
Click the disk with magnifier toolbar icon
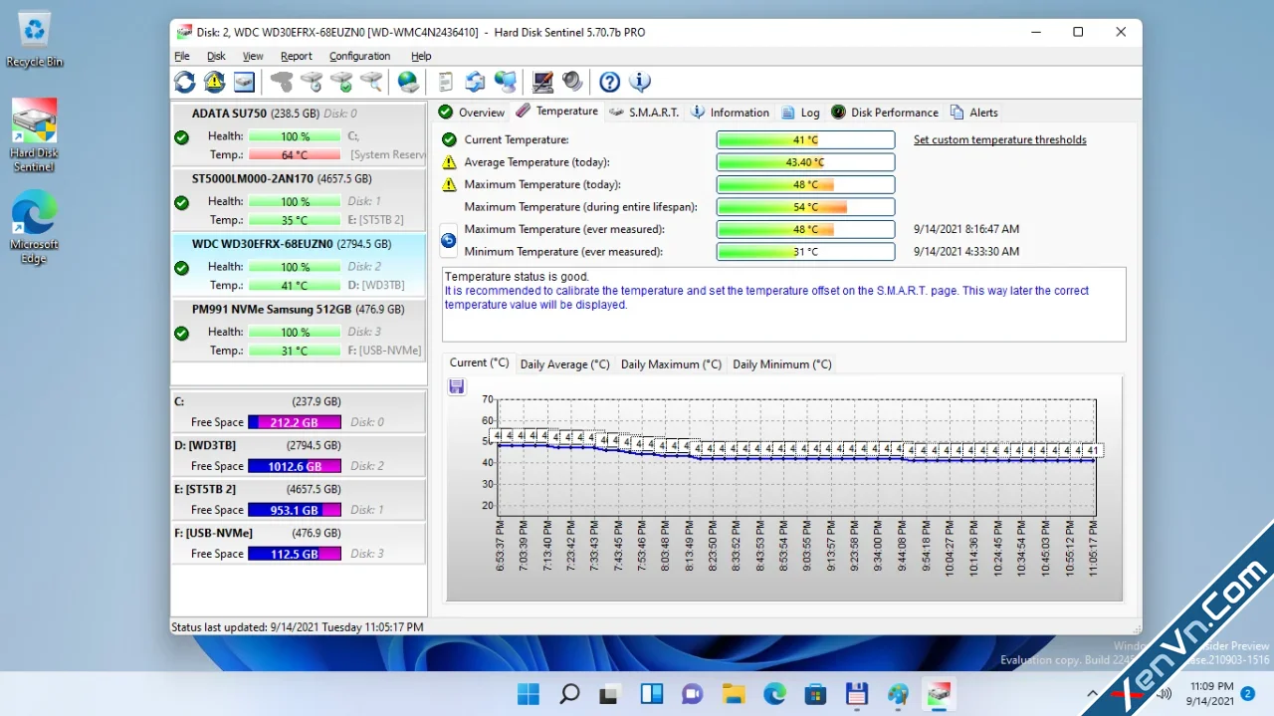coord(371,82)
